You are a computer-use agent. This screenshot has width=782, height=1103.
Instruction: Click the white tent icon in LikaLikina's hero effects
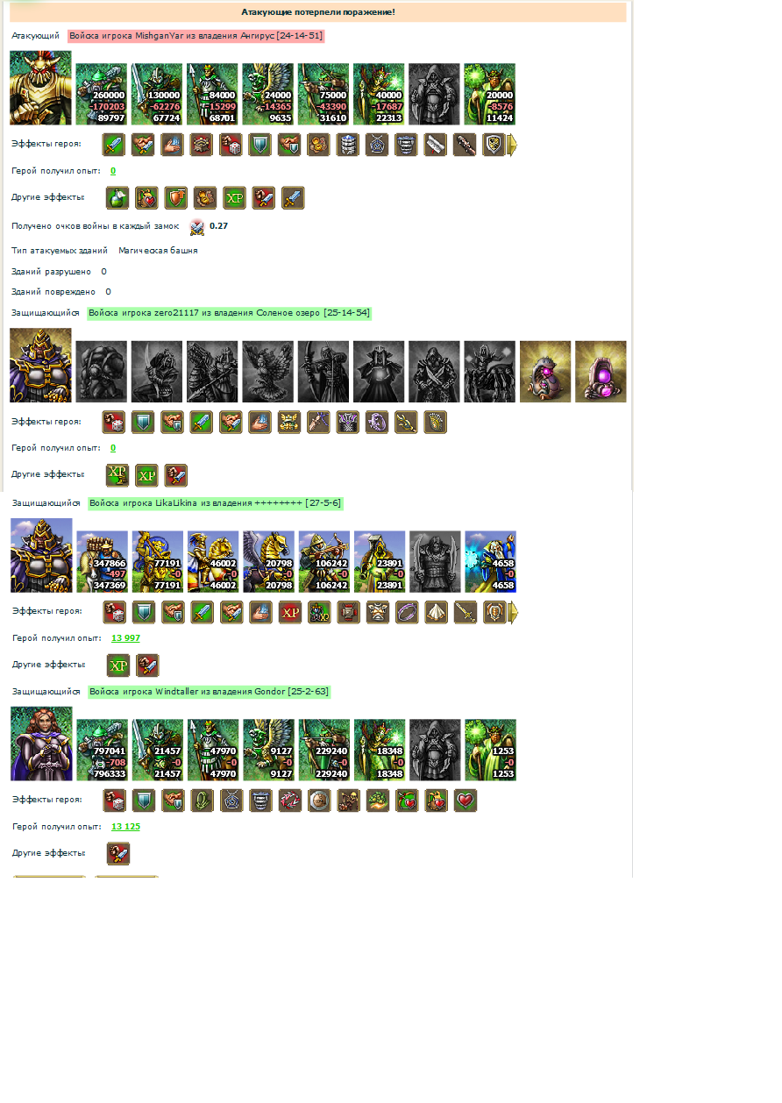(x=437, y=612)
